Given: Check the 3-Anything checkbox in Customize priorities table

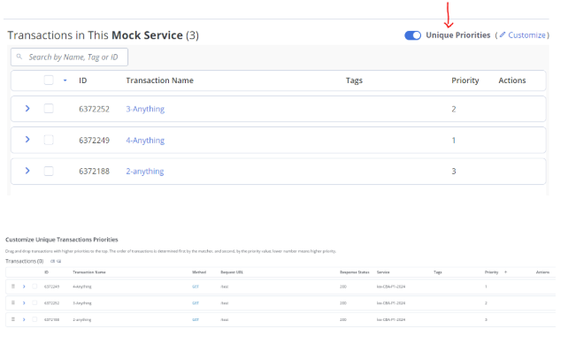Looking at the screenshot, I should tap(35, 303).
